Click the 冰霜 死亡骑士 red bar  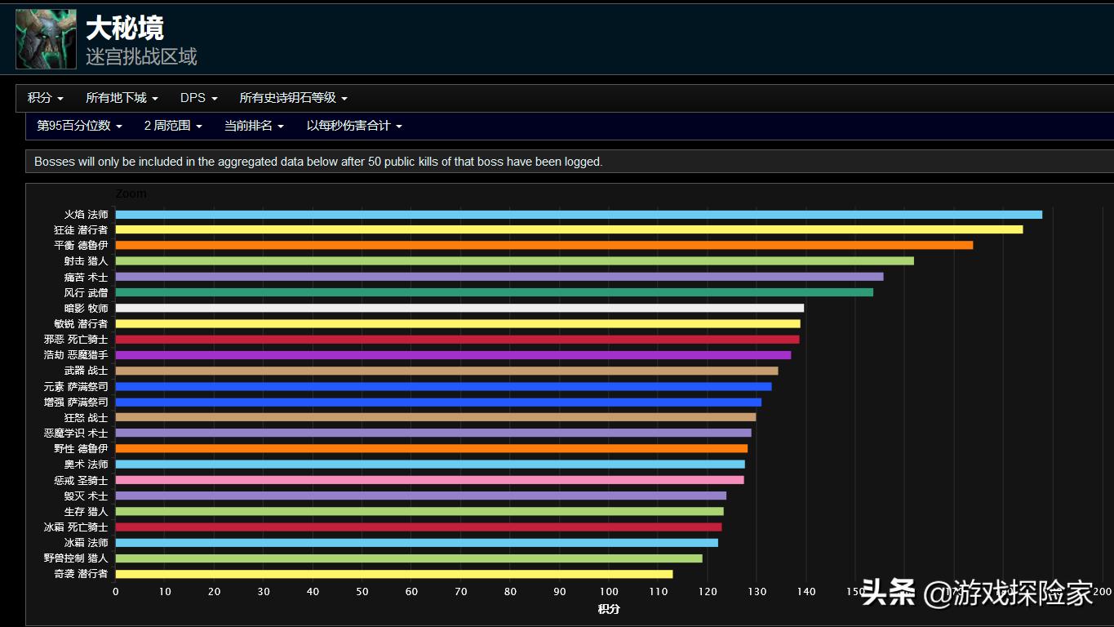point(419,527)
